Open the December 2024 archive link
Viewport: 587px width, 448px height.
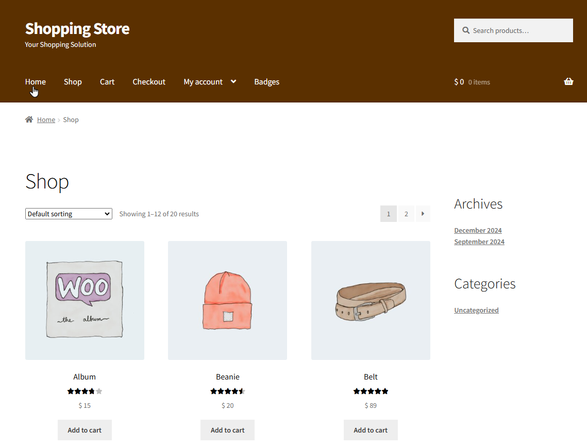(x=478, y=230)
